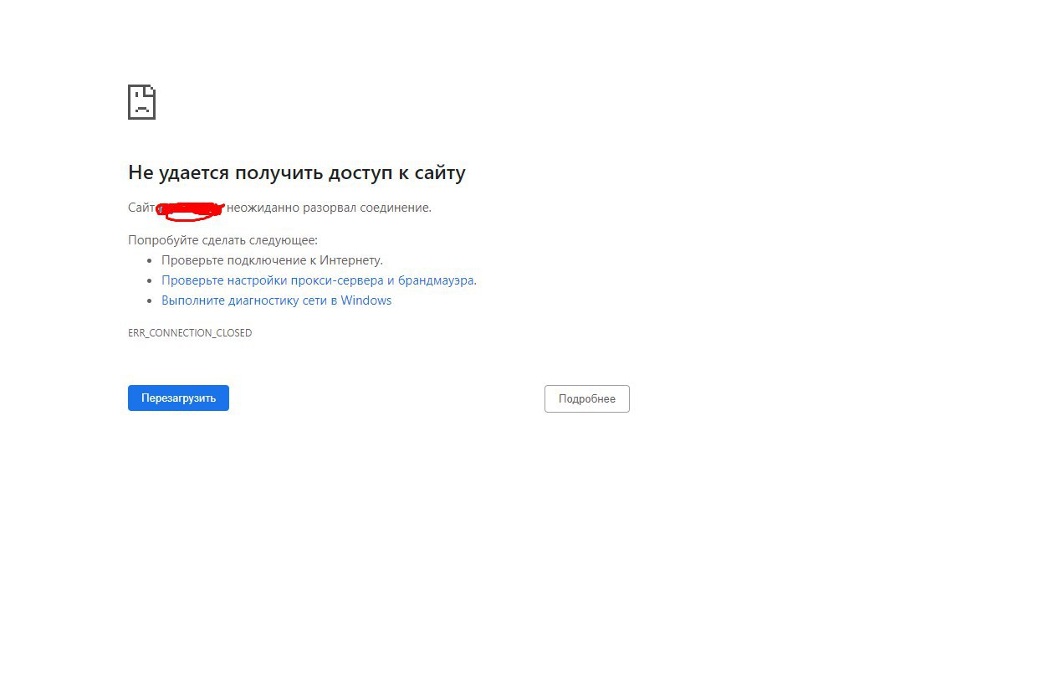Click the 'Попробуйте сделать следующее:' line
The image size is (1038, 688).
click(222, 240)
